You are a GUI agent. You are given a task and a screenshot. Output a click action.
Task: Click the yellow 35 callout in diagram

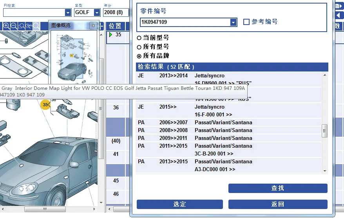coord(45,105)
